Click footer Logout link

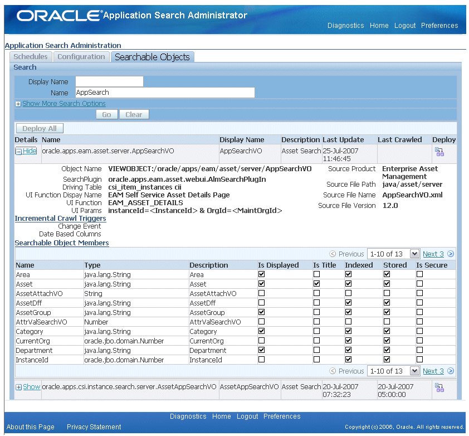click(247, 416)
